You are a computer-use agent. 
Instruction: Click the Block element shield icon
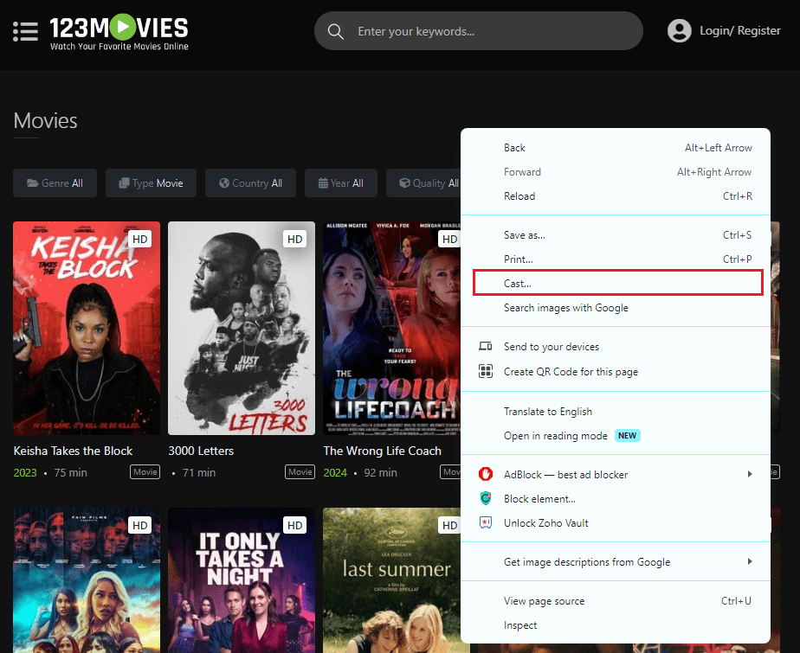[x=485, y=498]
